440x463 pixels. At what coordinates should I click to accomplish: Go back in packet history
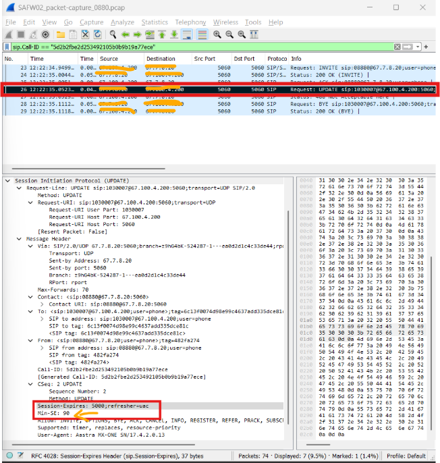click(x=126, y=35)
